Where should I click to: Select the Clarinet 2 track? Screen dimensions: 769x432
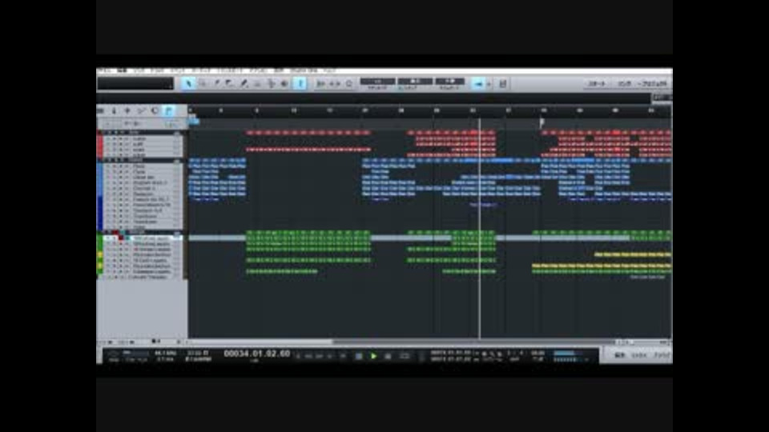tap(143, 189)
